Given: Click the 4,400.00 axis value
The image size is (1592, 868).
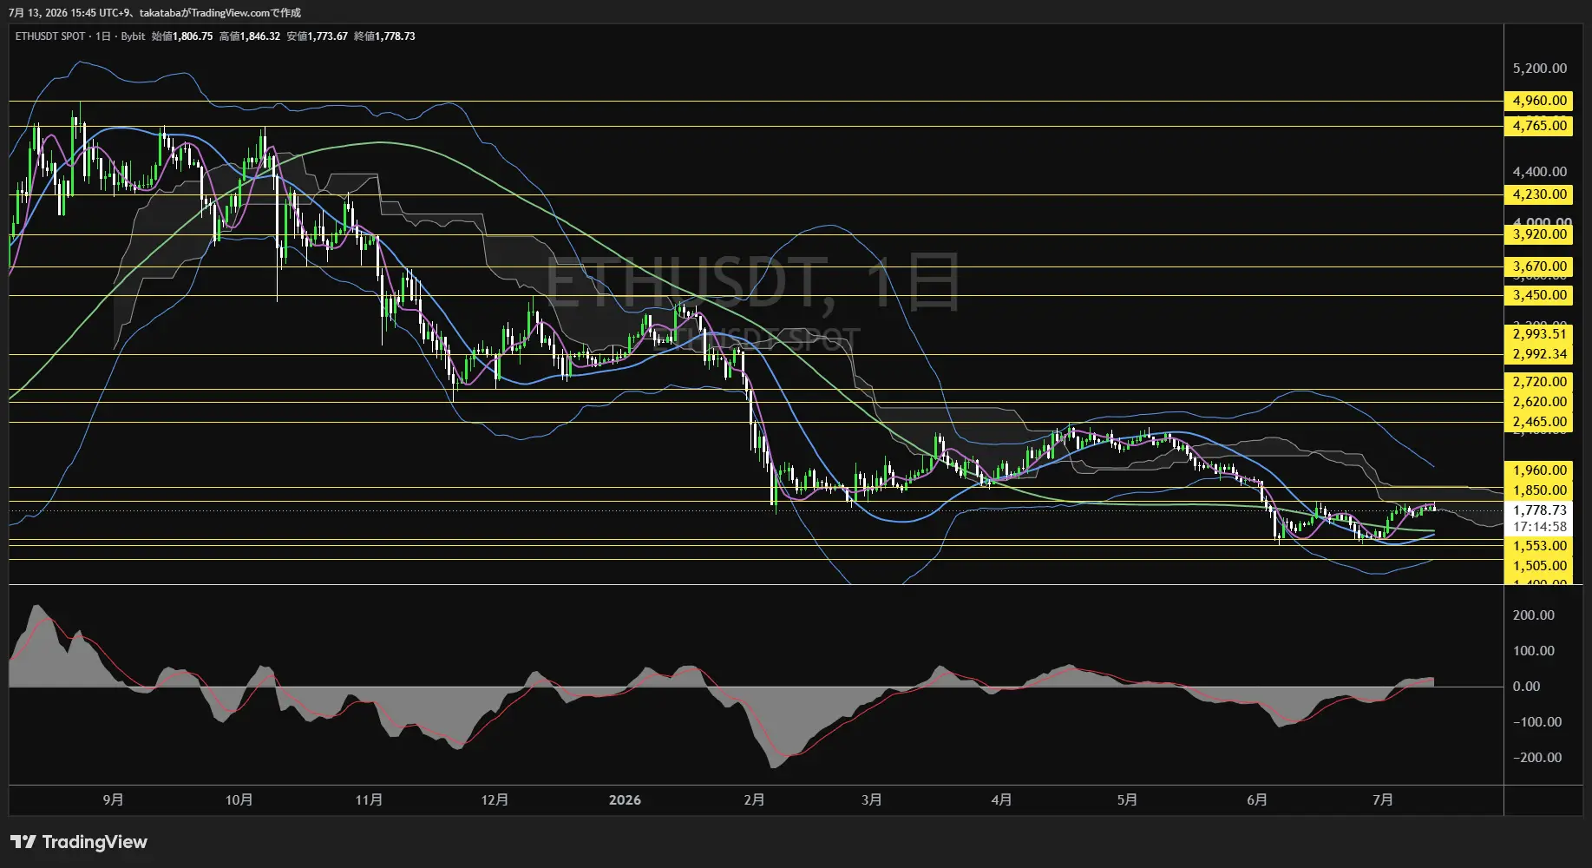Looking at the screenshot, I should (1539, 172).
